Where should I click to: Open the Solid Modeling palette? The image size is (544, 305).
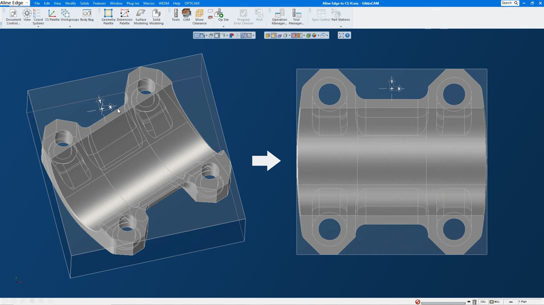click(156, 16)
